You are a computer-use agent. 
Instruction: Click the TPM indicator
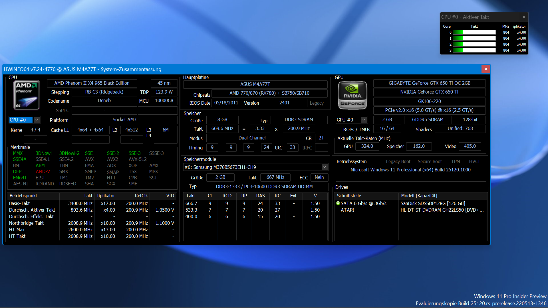pos(456,161)
